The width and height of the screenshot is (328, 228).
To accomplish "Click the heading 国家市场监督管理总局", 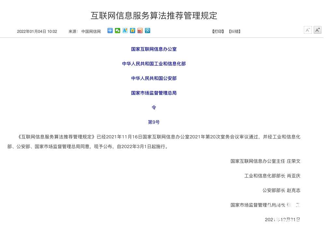I will click(154, 93).
